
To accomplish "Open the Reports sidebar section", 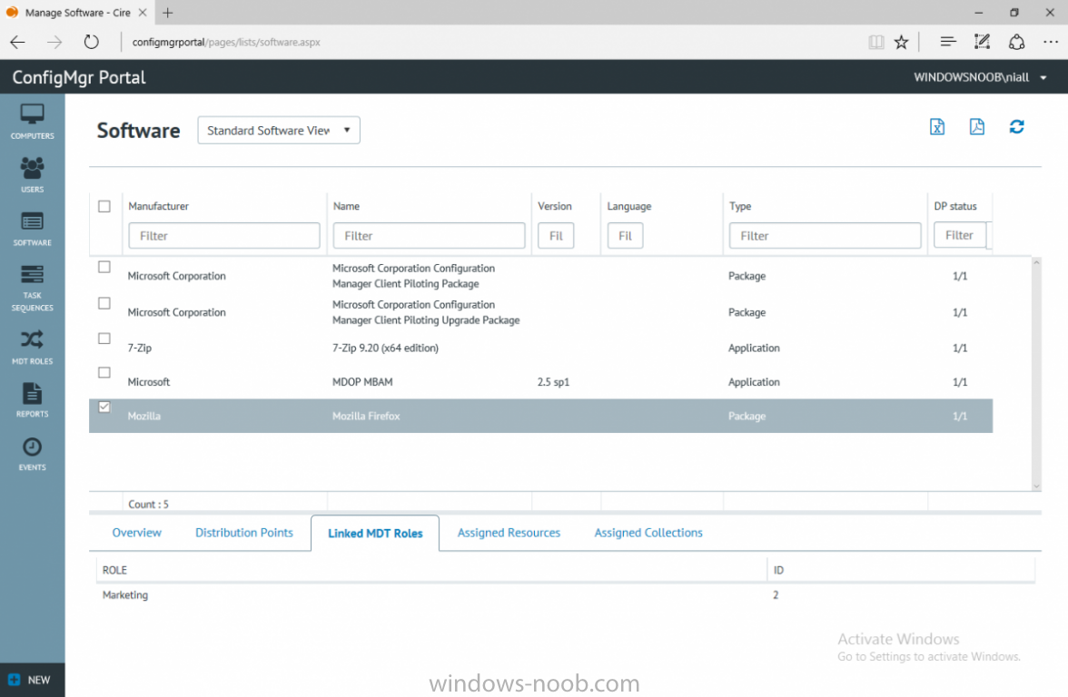I will (32, 400).
